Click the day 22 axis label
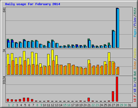Image resolution: width=138 pixels, height=108 pixels. pos(93,105)
